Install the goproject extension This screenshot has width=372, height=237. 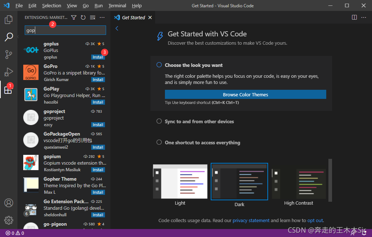[x=98, y=125]
